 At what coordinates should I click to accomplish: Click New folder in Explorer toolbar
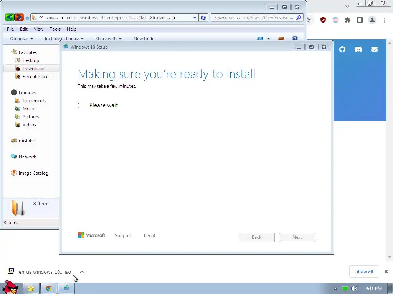point(145,39)
